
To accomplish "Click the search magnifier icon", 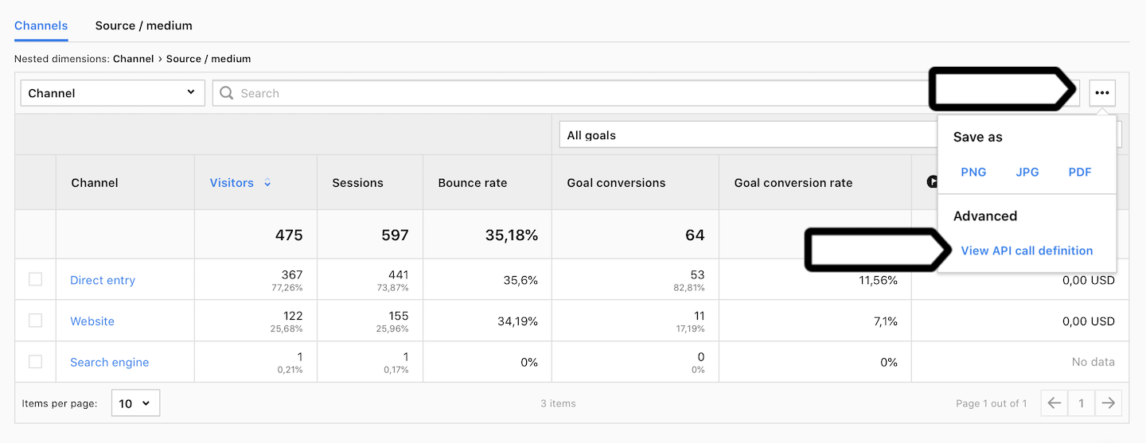I will [x=227, y=93].
